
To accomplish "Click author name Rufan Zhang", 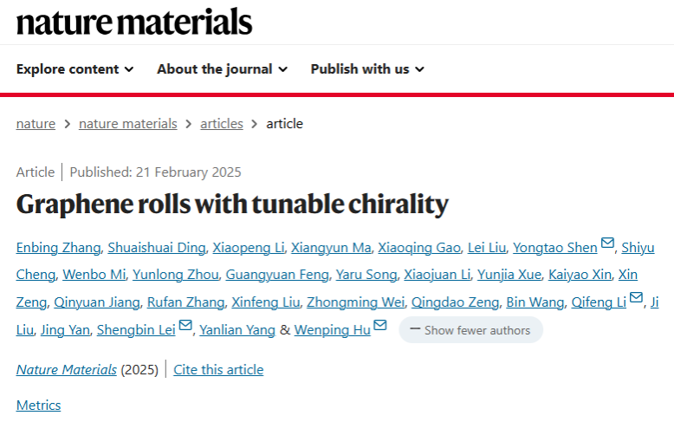I will 186,302.
